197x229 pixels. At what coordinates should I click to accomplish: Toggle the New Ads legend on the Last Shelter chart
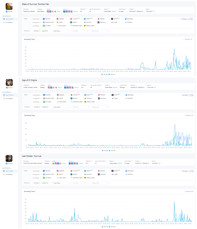click(x=112, y=227)
